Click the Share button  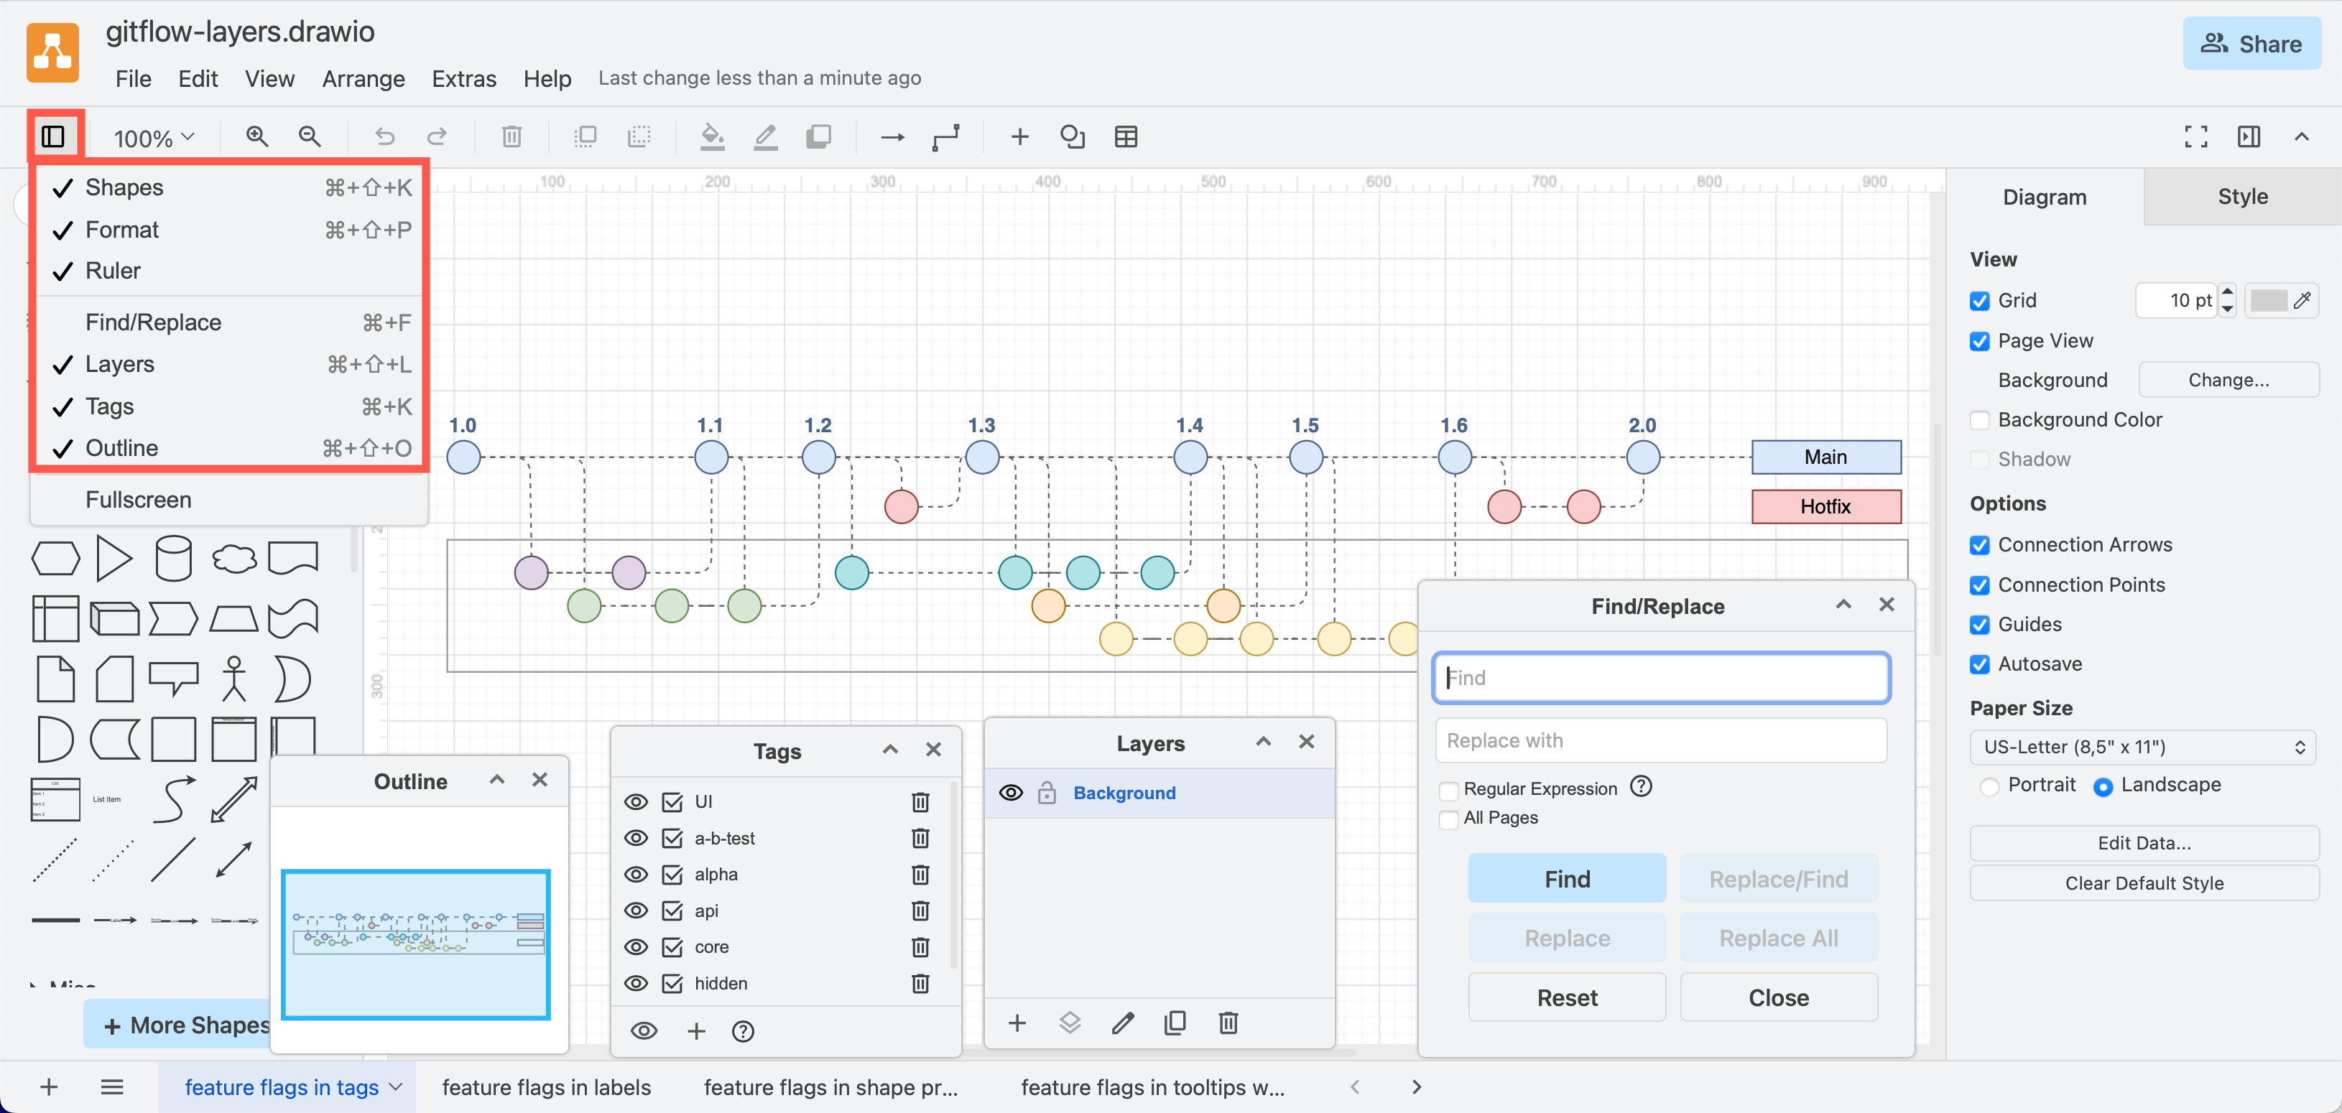pos(2252,42)
